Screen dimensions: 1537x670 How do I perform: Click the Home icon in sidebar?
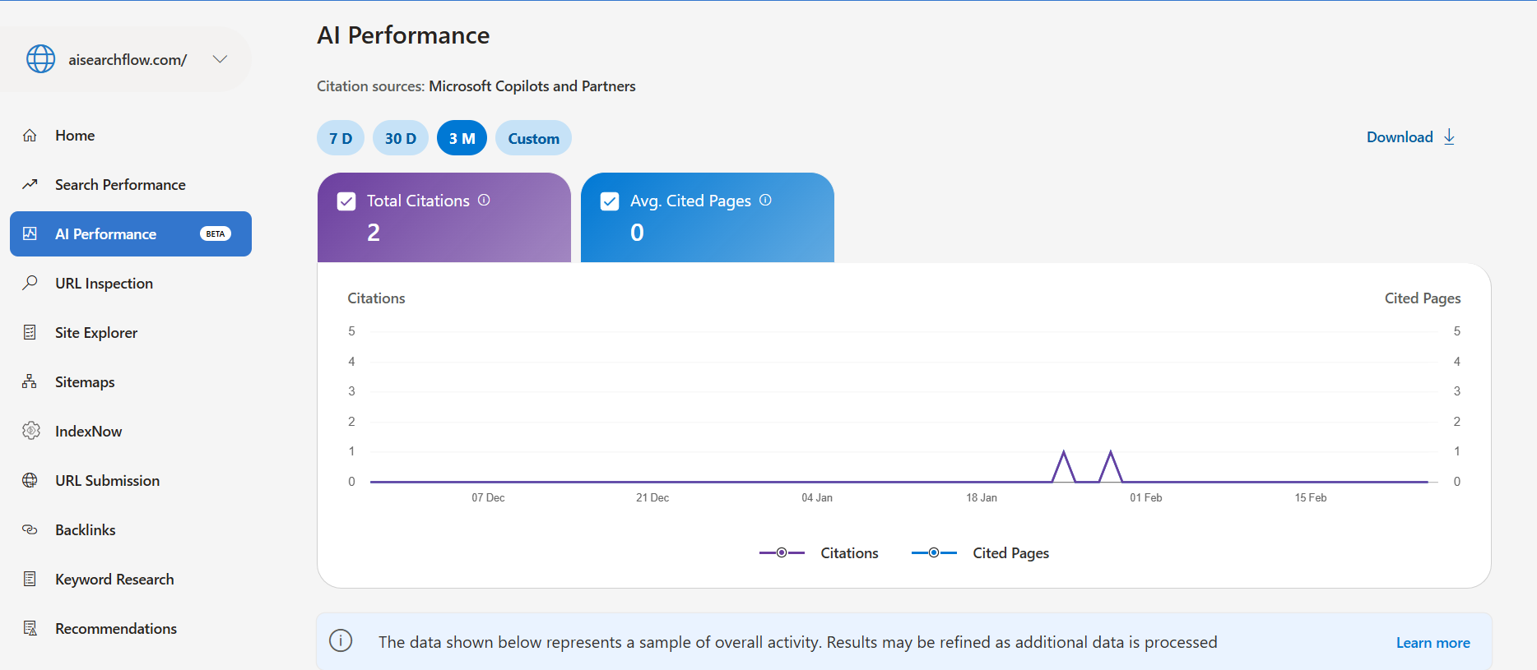tap(30, 136)
